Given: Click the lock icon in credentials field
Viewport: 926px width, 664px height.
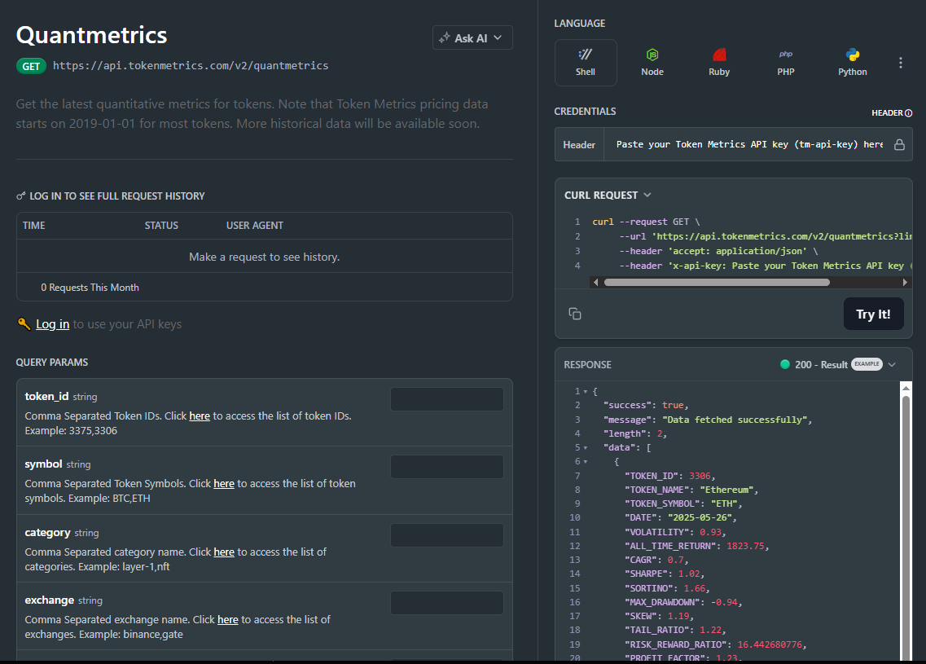Looking at the screenshot, I should click(x=899, y=145).
